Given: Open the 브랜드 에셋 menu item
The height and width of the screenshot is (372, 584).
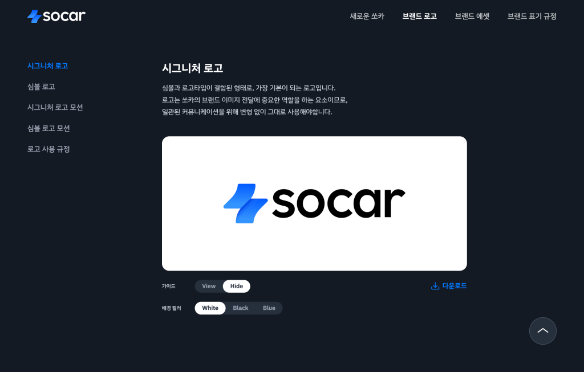Looking at the screenshot, I should [x=472, y=17].
